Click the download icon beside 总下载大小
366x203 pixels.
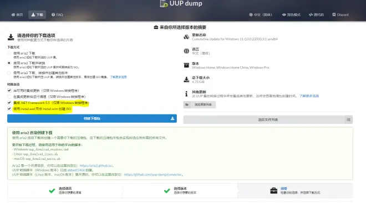[x=186, y=80]
